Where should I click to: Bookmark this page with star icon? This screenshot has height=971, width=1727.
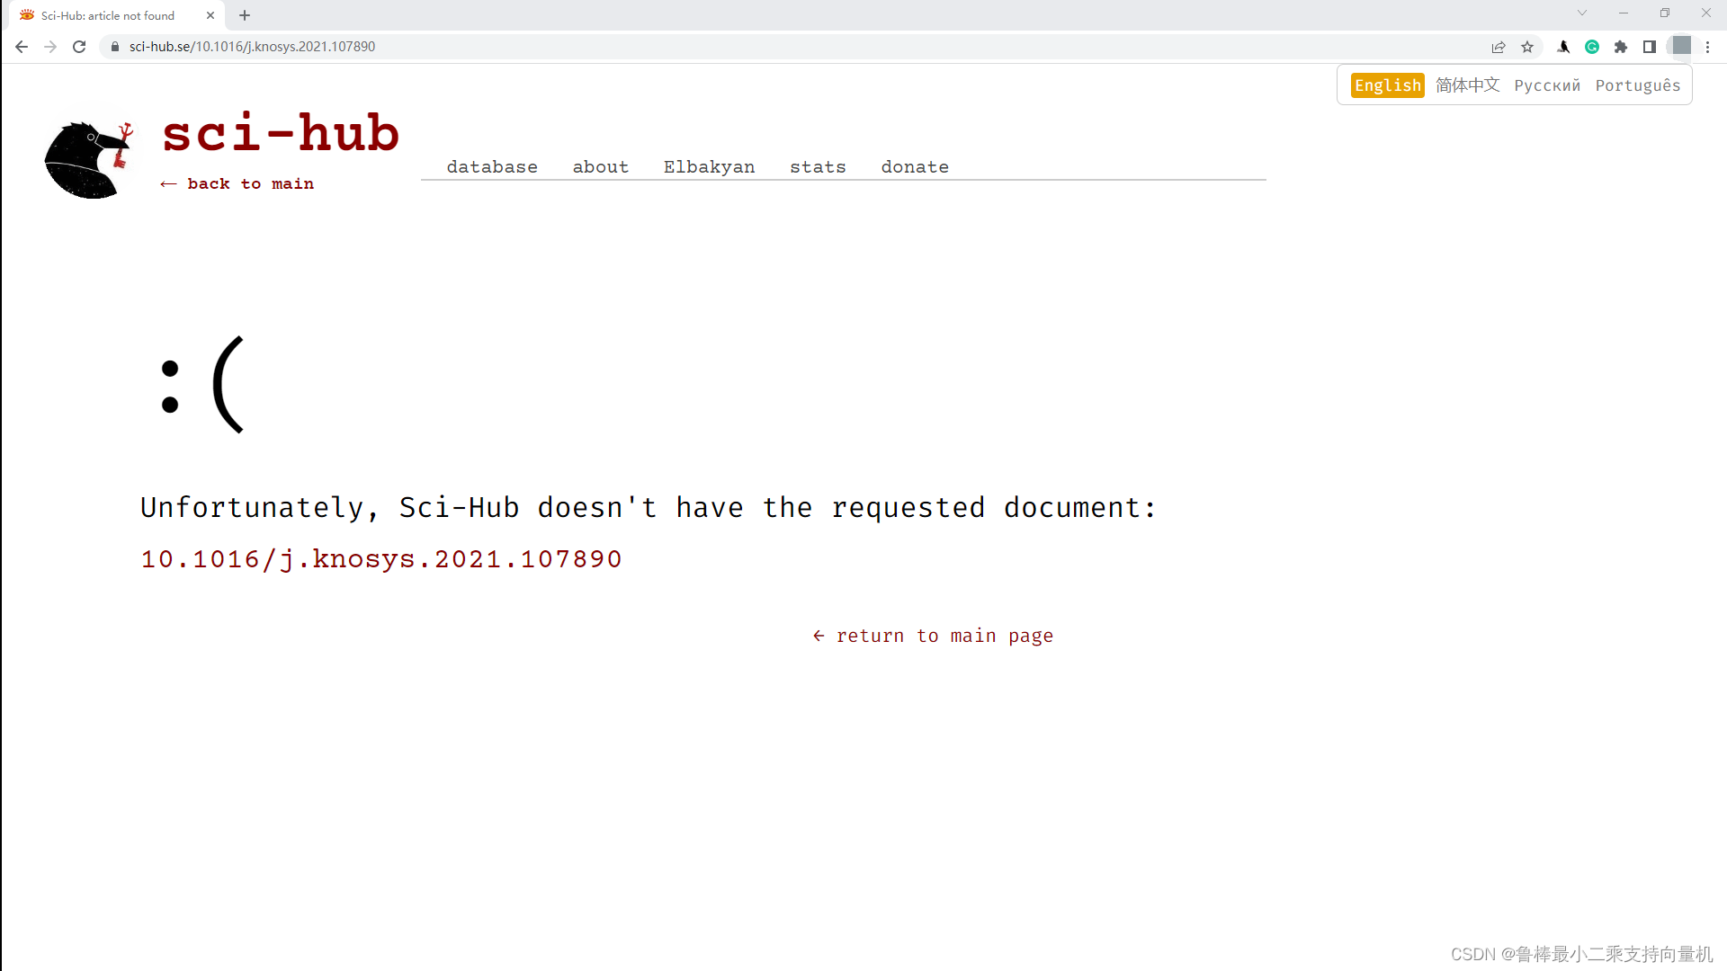(1527, 47)
